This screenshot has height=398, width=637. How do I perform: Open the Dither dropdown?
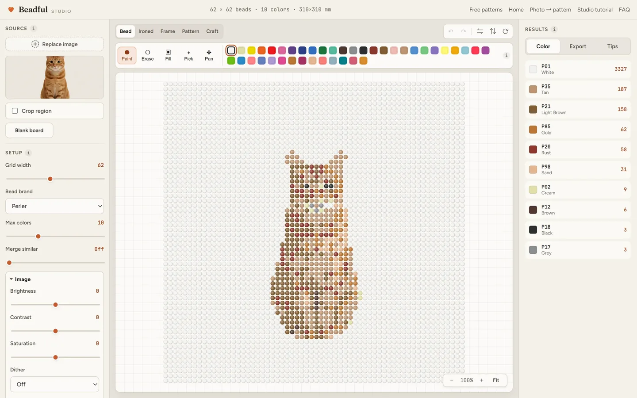click(x=54, y=384)
